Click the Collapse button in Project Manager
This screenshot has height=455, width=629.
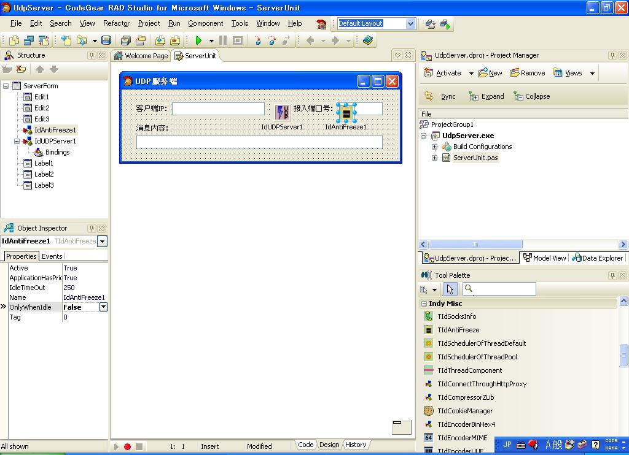pos(532,96)
